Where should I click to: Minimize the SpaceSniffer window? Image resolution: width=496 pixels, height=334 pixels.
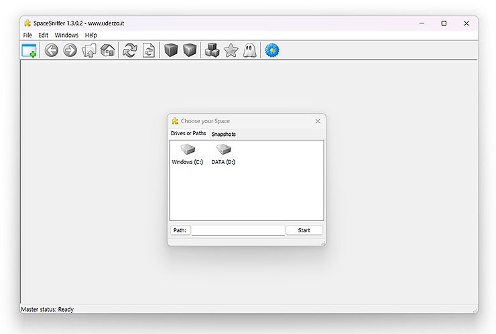coord(422,23)
